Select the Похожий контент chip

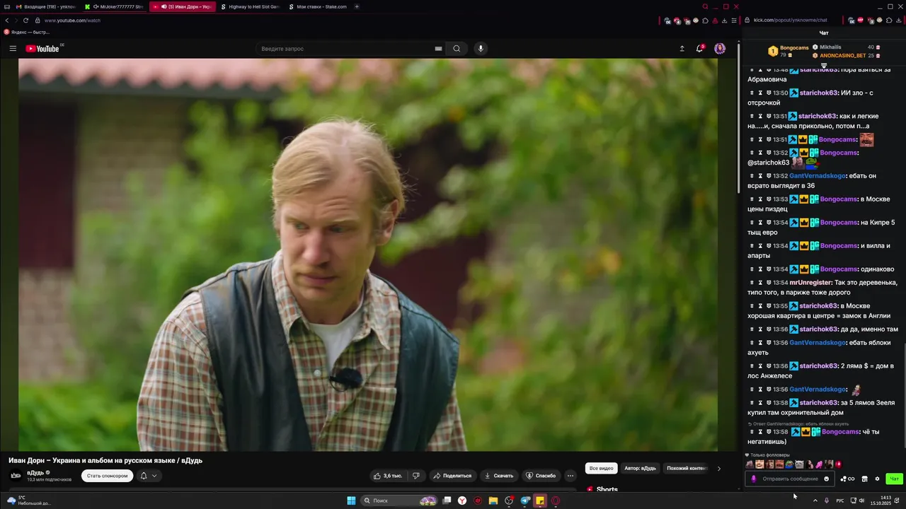click(x=687, y=468)
